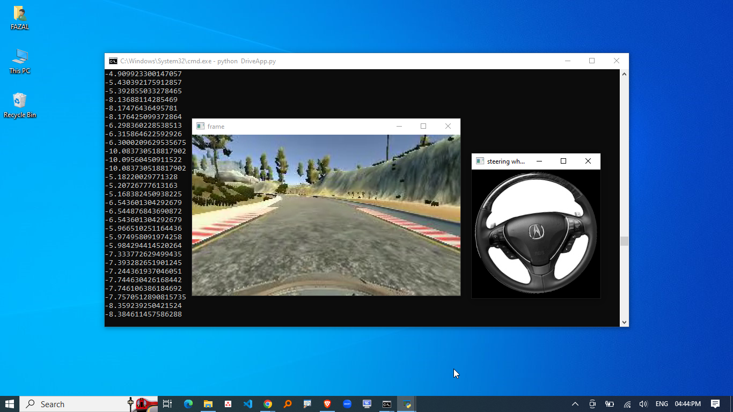Image resolution: width=733 pixels, height=412 pixels.
Task: Open File Explorer from the taskbar
Action: click(x=208, y=404)
